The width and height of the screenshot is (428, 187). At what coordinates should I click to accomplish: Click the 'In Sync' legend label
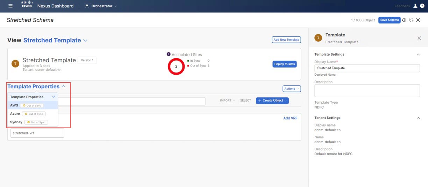(x=195, y=61)
